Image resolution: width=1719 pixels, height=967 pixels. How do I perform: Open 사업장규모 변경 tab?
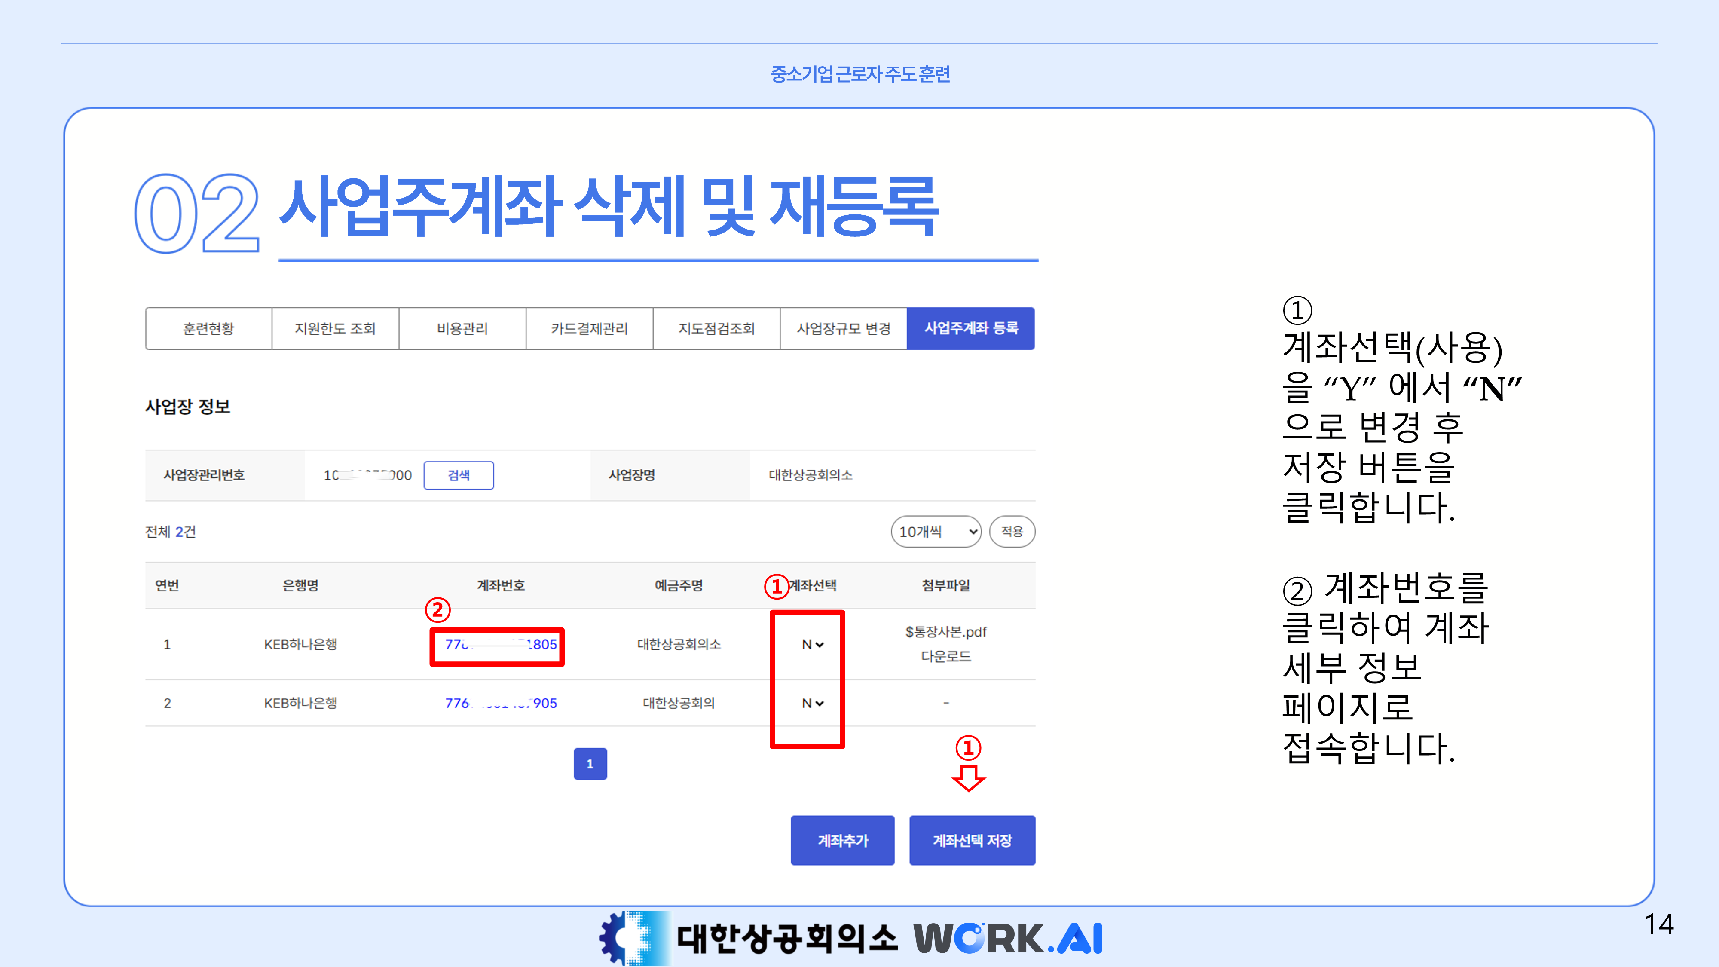(844, 328)
